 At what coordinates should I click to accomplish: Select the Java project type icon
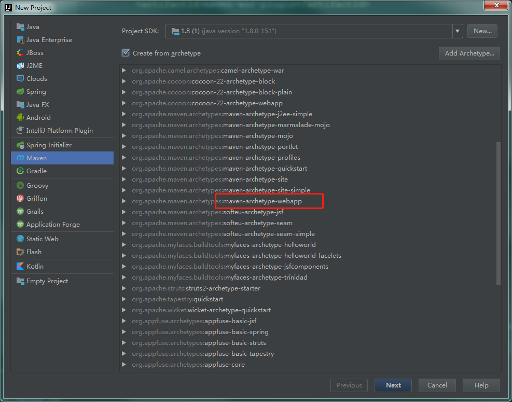point(20,27)
